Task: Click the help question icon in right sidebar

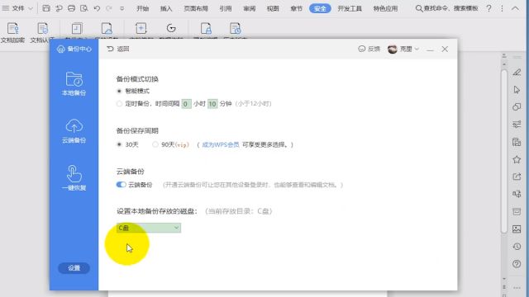Action: tap(517, 264)
